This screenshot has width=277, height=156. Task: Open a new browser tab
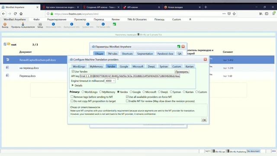tap(206, 7)
